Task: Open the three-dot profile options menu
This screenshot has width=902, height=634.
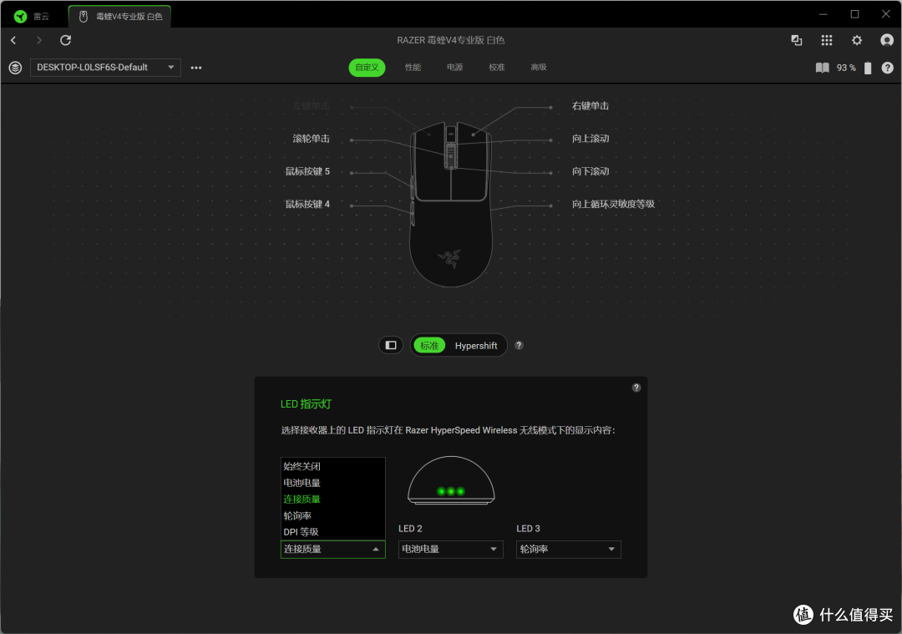Action: [196, 68]
